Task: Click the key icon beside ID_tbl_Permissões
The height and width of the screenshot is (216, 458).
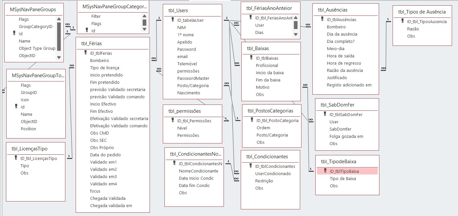Action: (173, 120)
